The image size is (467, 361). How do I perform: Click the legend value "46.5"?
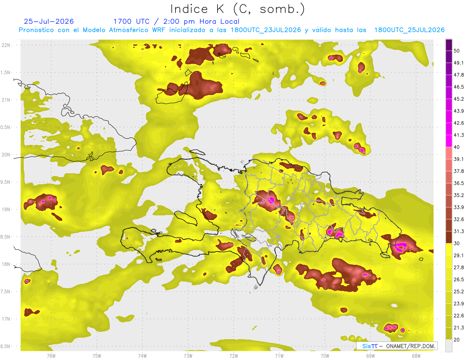(459, 87)
